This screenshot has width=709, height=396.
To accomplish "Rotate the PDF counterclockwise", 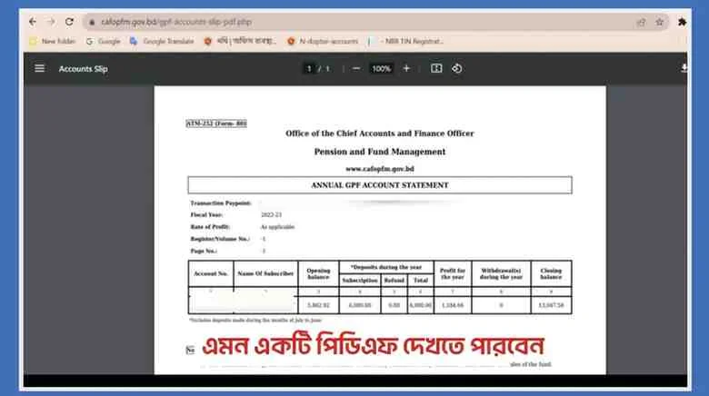I will coord(457,68).
